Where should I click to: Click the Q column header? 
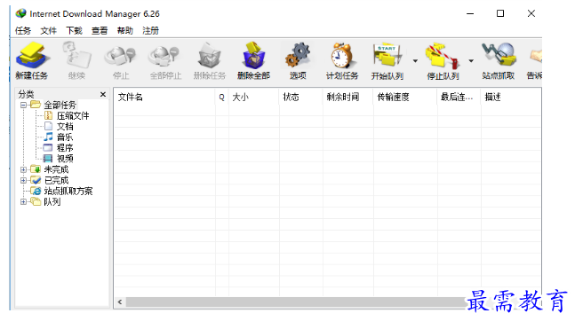222,97
